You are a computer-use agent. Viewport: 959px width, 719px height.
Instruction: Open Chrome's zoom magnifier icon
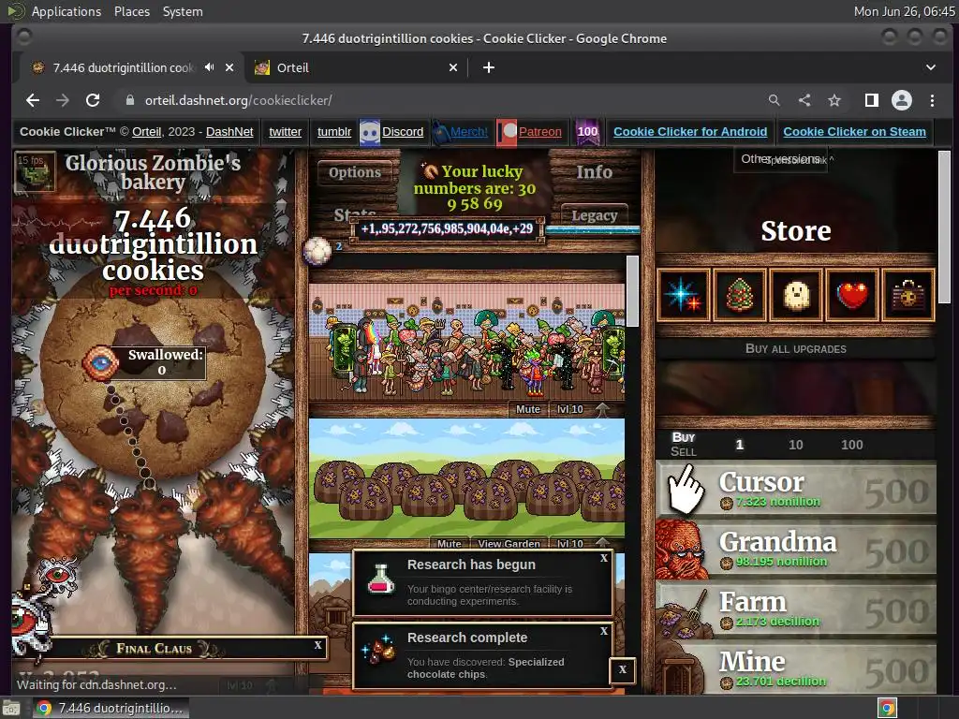point(775,100)
